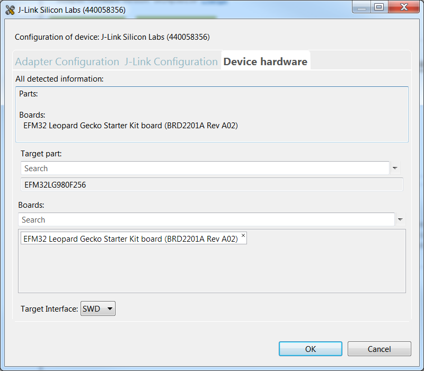Screen dimensions: 424x371
Task: Open the Boards dropdown arrow
Action: coord(400,219)
